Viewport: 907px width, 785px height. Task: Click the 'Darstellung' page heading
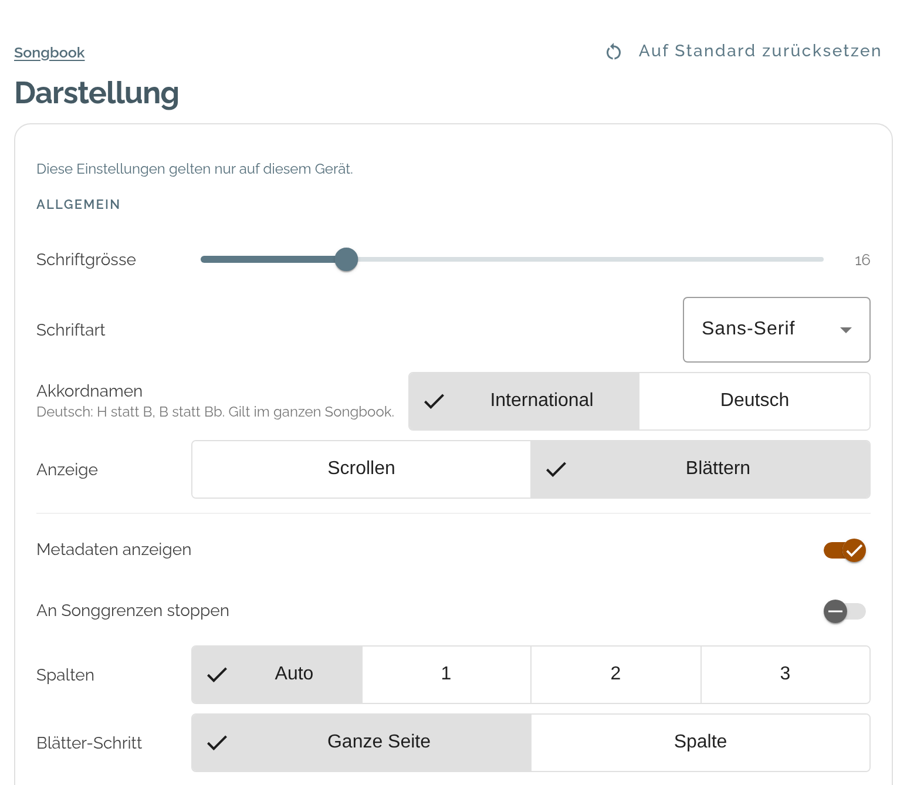pyautogui.click(x=97, y=93)
